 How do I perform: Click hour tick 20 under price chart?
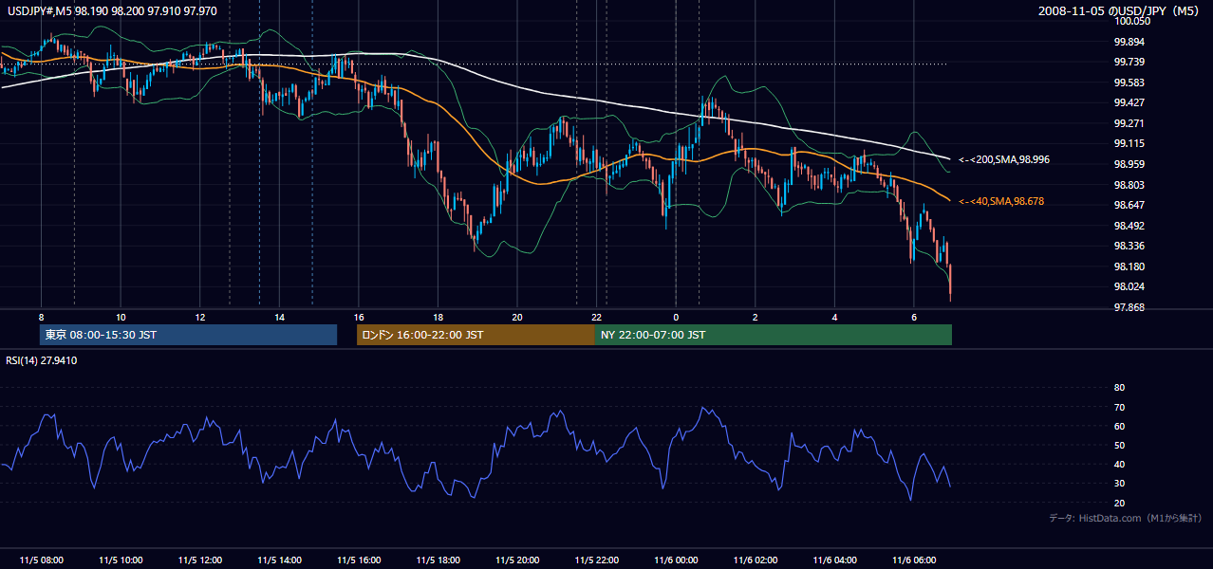tap(517, 317)
